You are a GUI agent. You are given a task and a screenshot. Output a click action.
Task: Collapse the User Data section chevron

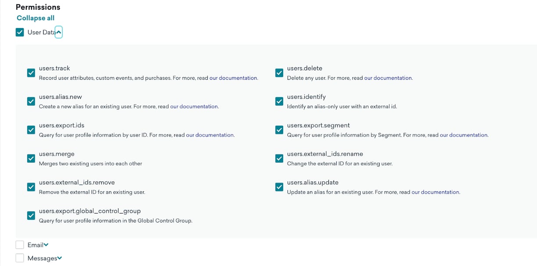(x=58, y=32)
